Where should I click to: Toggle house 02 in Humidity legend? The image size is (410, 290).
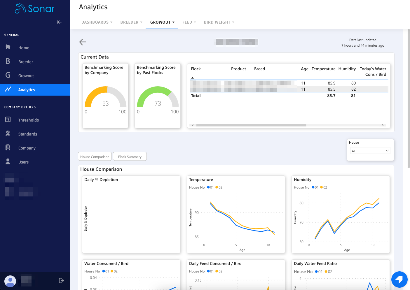click(324, 187)
